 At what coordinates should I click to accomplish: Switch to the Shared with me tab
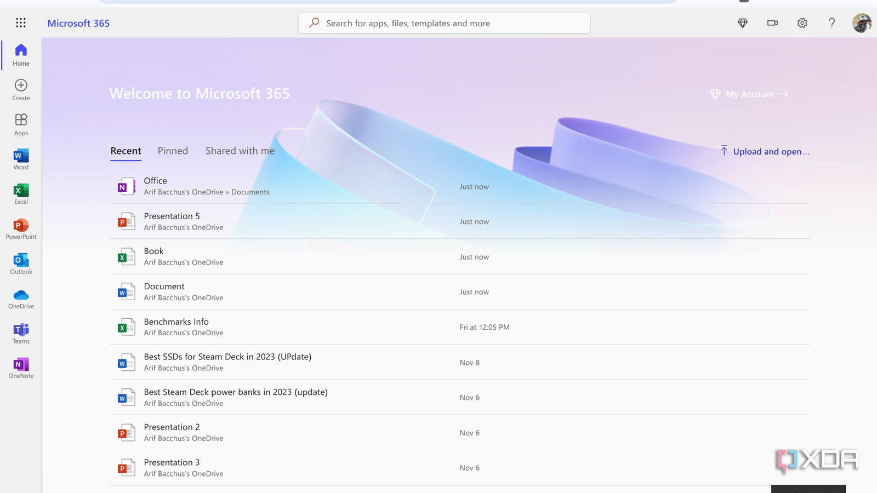[x=240, y=151]
